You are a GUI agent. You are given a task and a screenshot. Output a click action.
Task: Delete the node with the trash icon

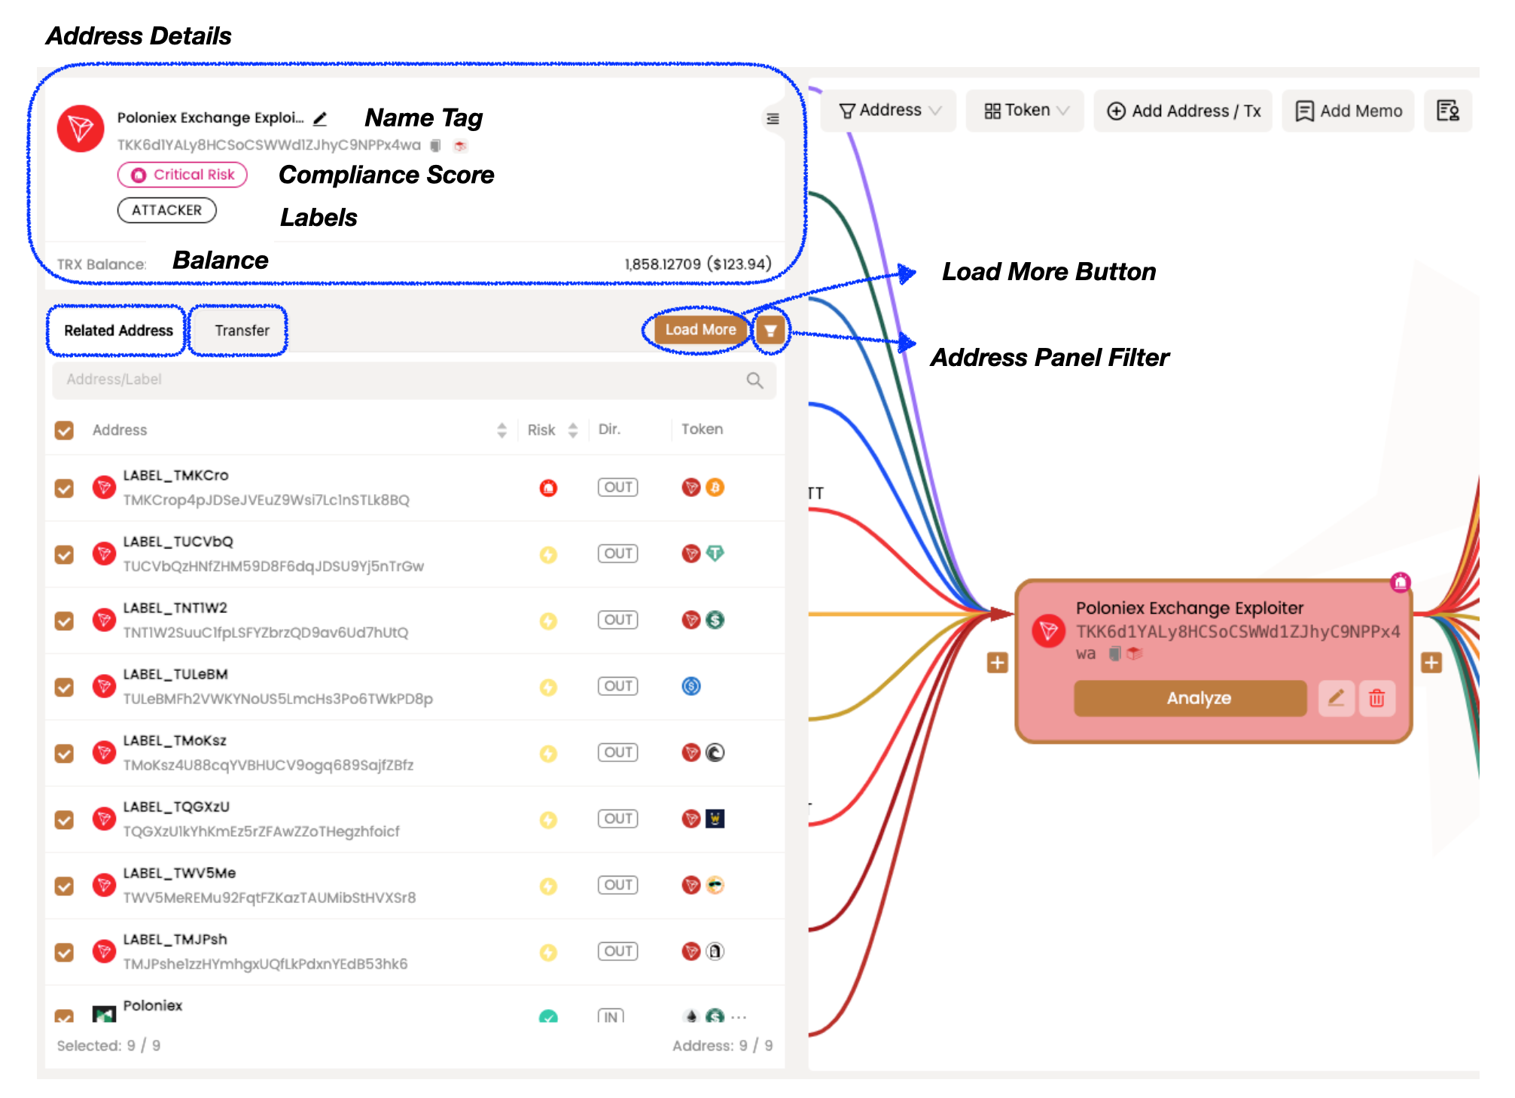[1376, 698]
